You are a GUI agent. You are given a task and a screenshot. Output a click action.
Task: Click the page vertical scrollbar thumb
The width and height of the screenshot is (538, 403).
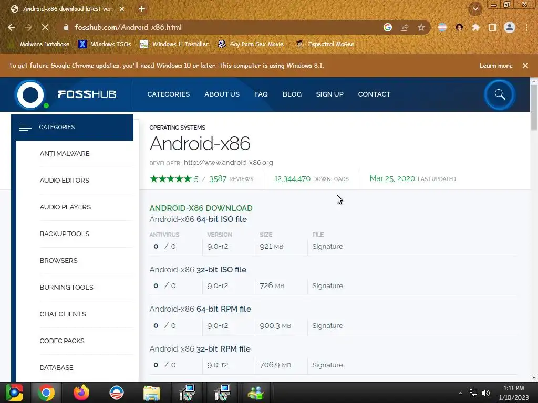pos(534,107)
